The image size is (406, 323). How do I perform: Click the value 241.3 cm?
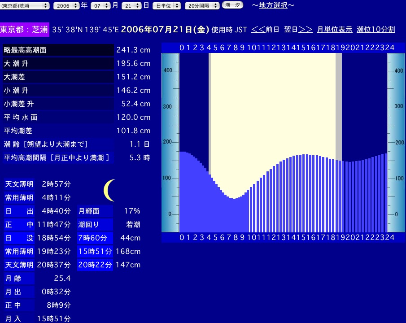point(133,50)
